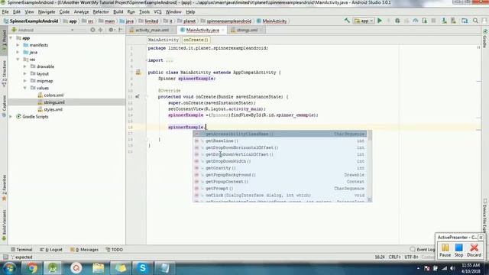Click the Debug app bug icon
489x275 pixels.
(397, 21)
